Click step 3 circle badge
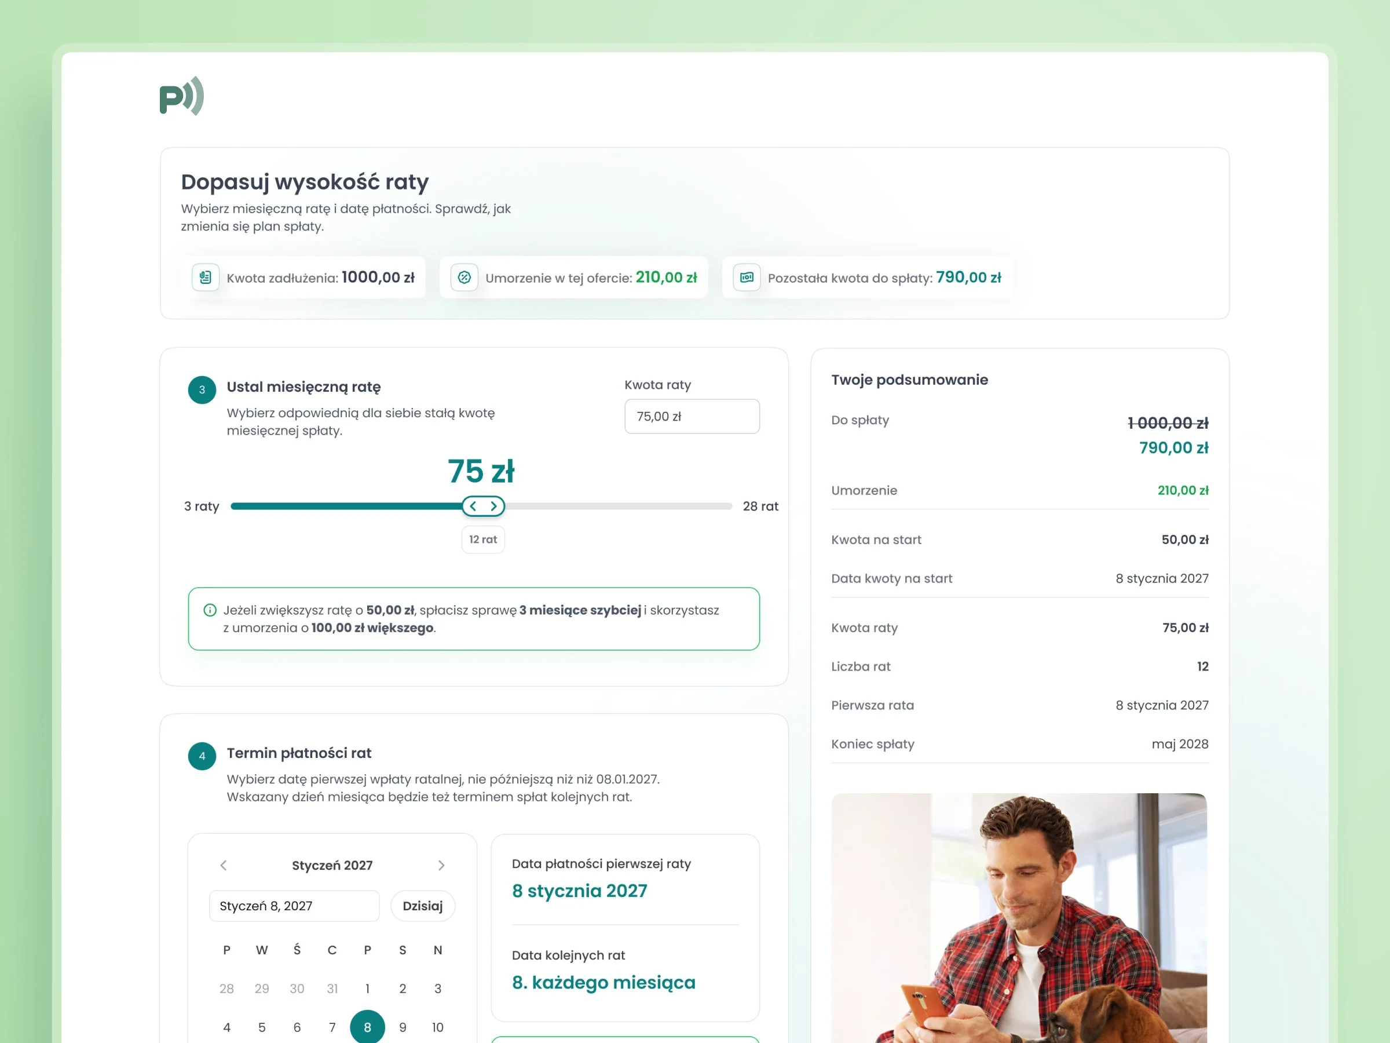Image resolution: width=1390 pixels, height=1043 pixels. pos(202,390)
